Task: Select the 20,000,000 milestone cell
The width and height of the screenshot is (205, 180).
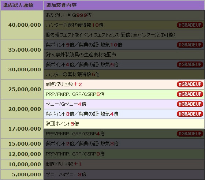Action: [22, 109]
